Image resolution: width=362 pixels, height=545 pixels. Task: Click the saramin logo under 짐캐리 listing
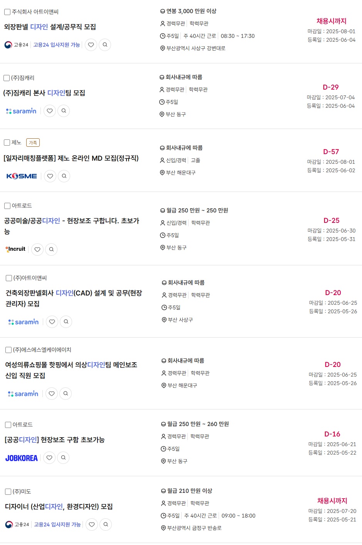pos(21,111)
